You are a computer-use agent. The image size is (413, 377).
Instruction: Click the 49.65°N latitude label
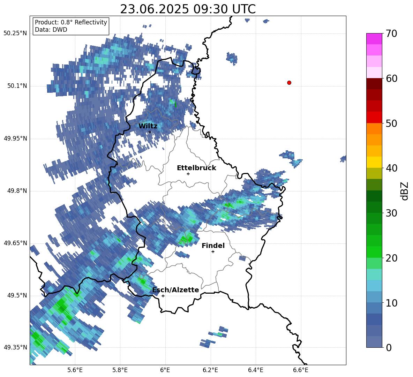15,243
